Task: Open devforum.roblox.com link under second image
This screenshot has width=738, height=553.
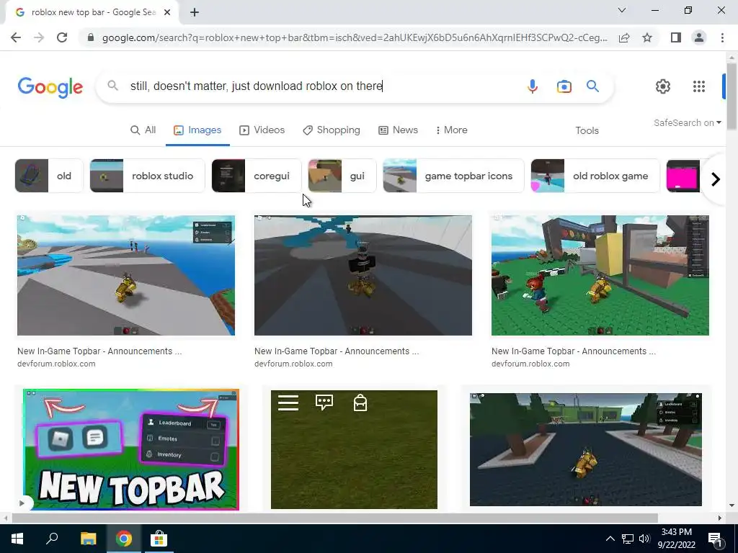Action: [293, 364]
